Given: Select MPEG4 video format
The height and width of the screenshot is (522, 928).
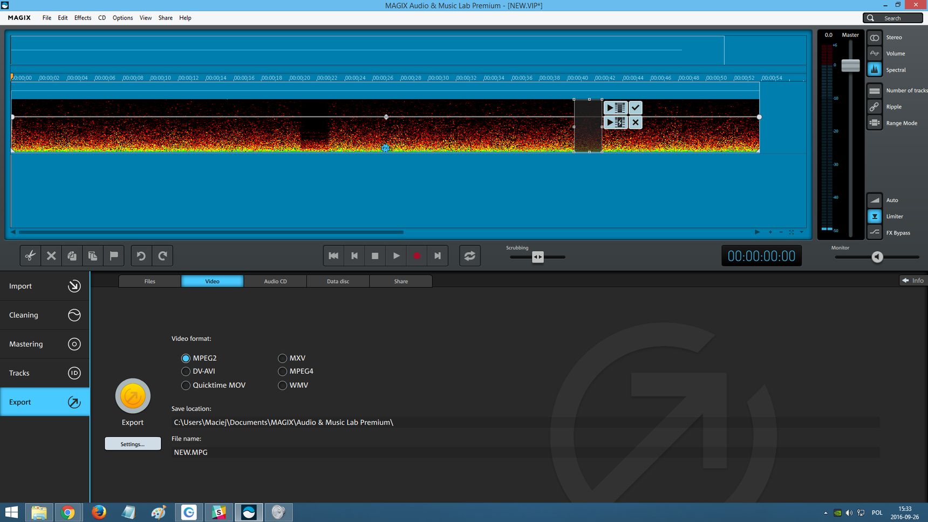Looking at the screenshot, I should (x=282, y=371).
